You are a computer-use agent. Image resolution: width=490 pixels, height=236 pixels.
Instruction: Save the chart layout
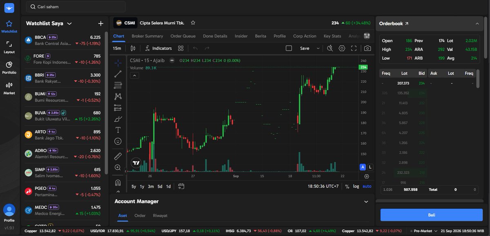[x=305, y=48]
